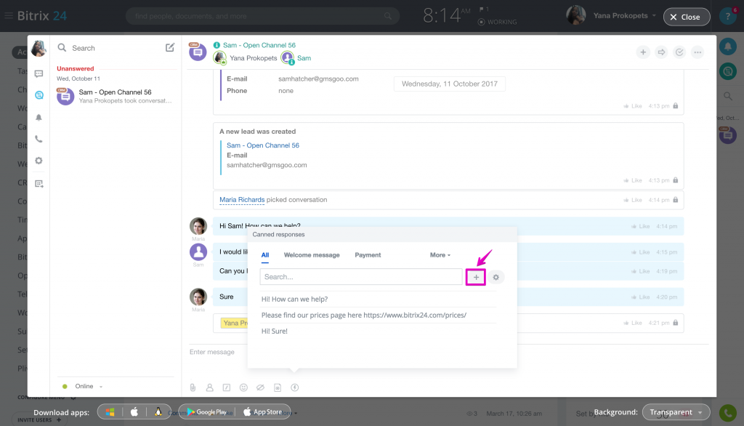744x426 pixels.
Task: Open notifications bell in messenger sidebar
Action: [39, 117]
